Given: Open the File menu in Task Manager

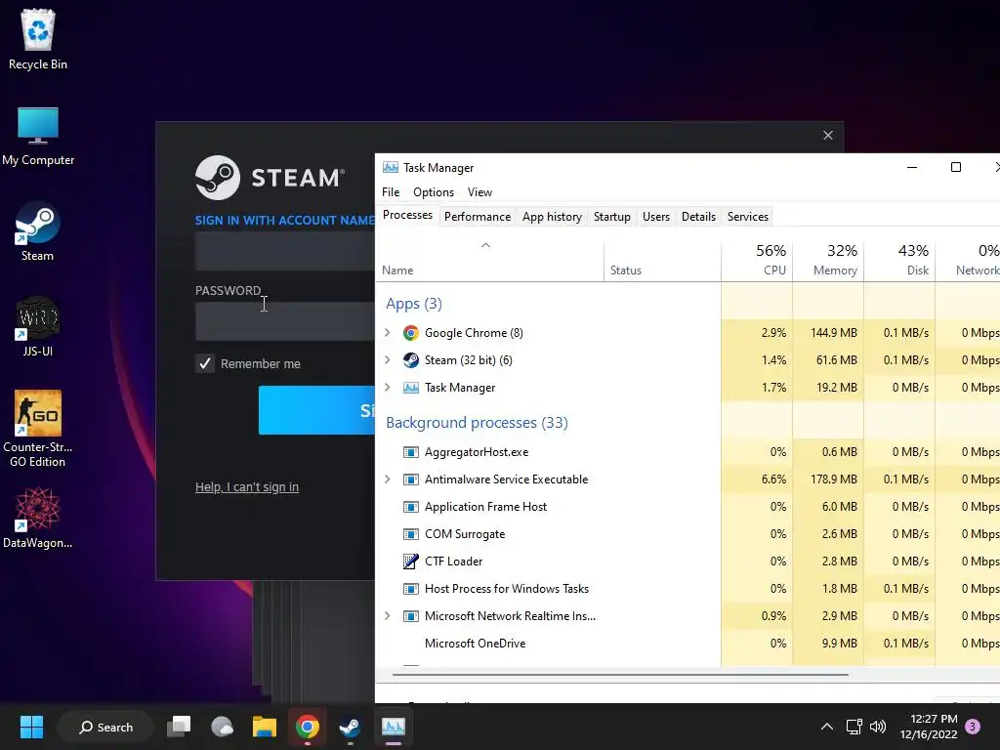Looking at the screenshot, I should (x=391, y=192).
